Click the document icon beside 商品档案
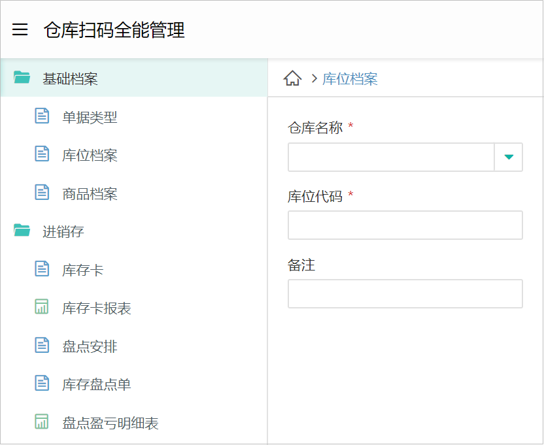The width and height of the screenshot is (544, 445). tap(42, 193)
